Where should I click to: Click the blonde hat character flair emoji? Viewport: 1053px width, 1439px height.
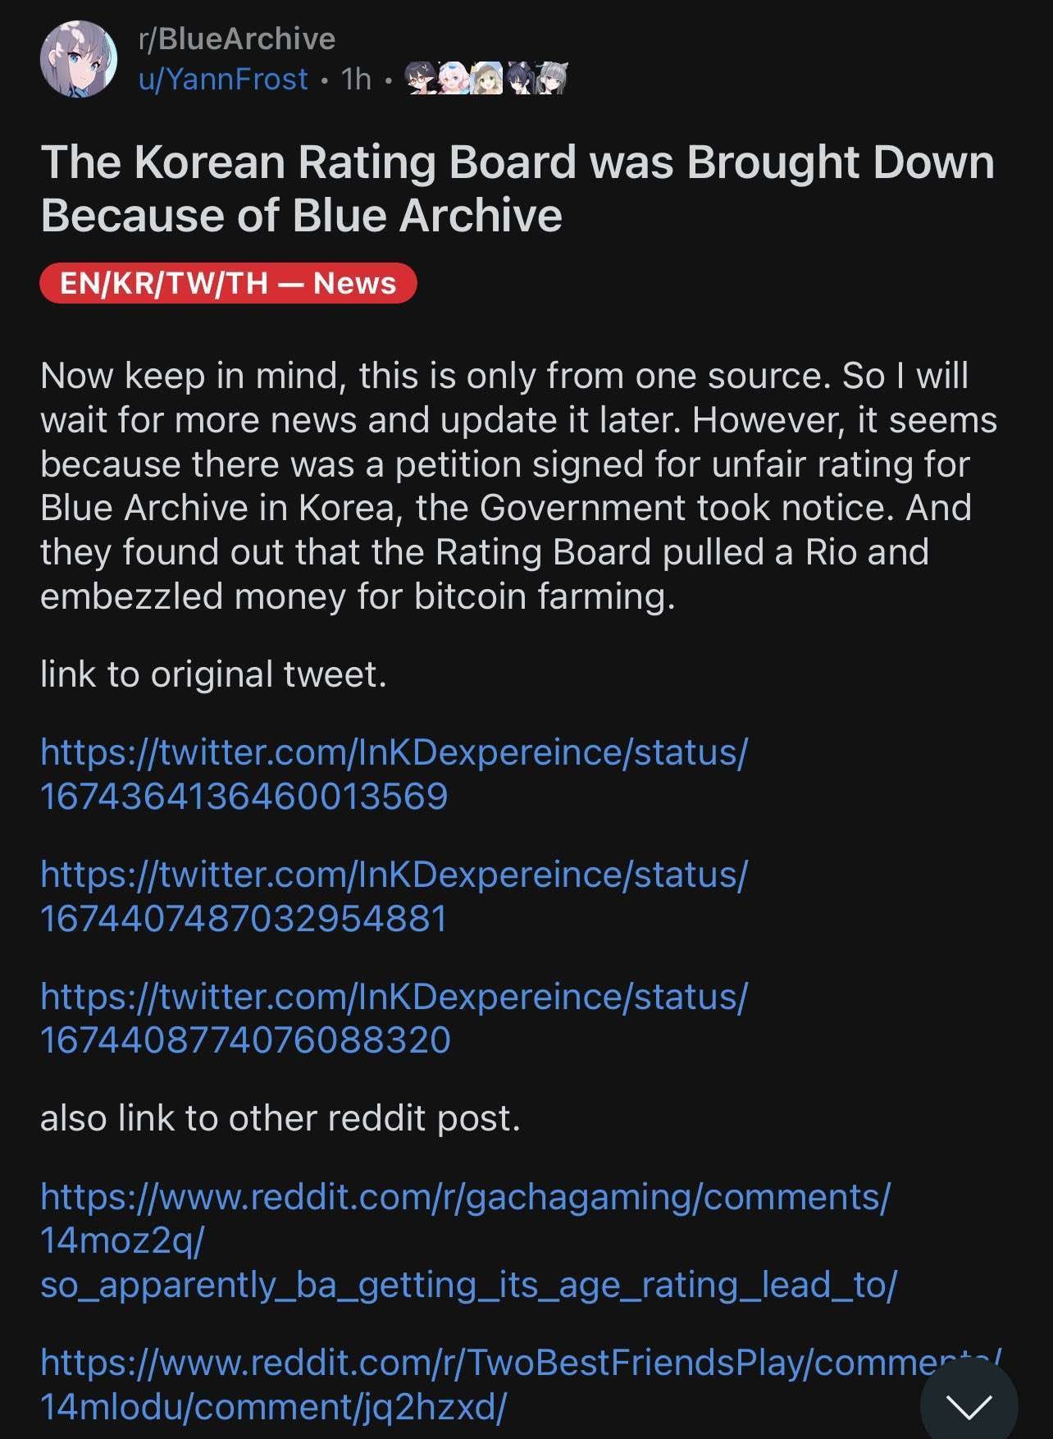pyautogui.click(x=487, y=79)
